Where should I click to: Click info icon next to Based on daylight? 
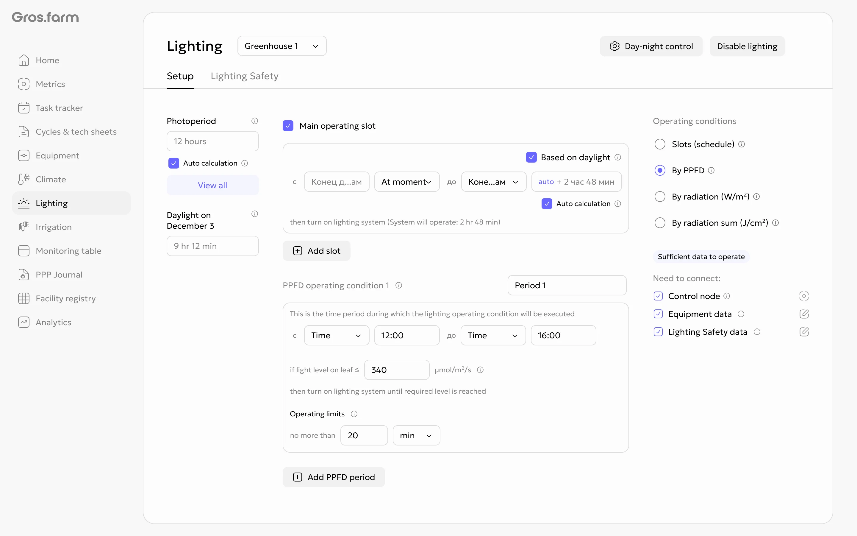click(x=618, y=157)
